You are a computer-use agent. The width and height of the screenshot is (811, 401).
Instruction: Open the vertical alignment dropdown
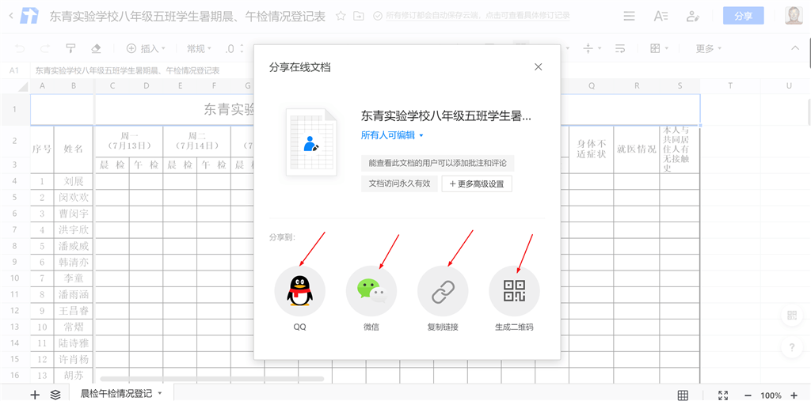point(592,48)
